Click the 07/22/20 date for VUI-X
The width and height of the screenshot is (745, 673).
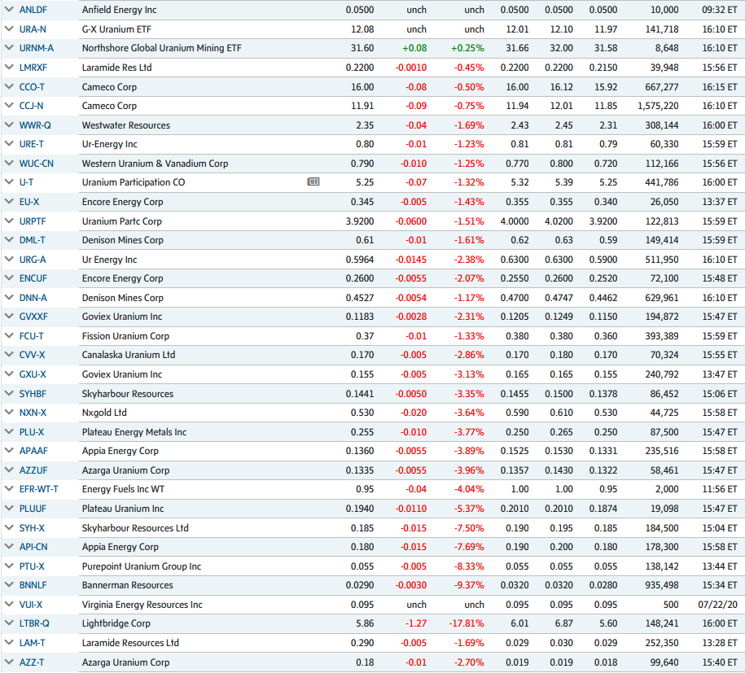click(717, 605)
